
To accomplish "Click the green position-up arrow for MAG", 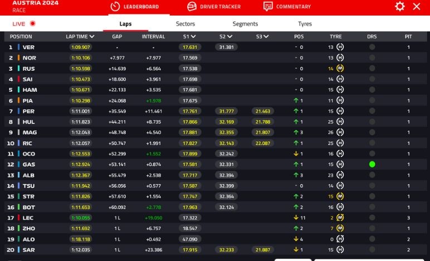I will coord(296,132).
